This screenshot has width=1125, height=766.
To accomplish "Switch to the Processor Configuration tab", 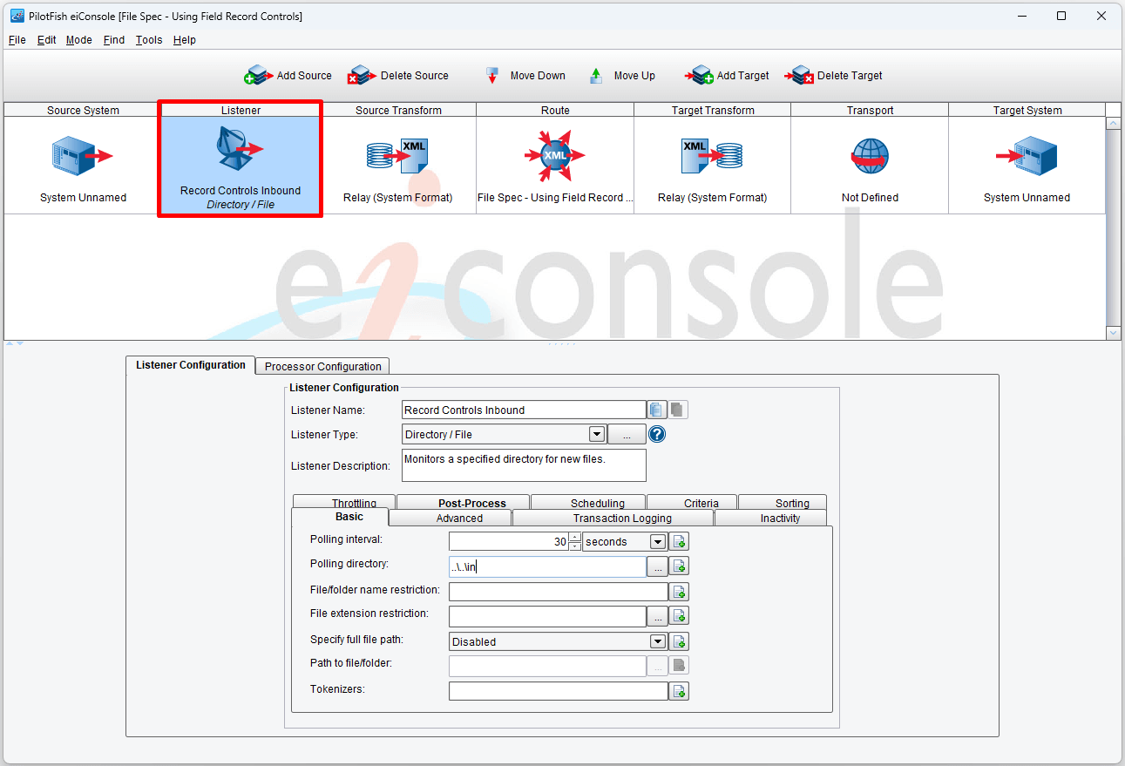I will (323, 366).
